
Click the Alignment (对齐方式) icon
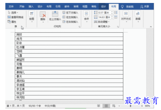click(x=126, y=14)
